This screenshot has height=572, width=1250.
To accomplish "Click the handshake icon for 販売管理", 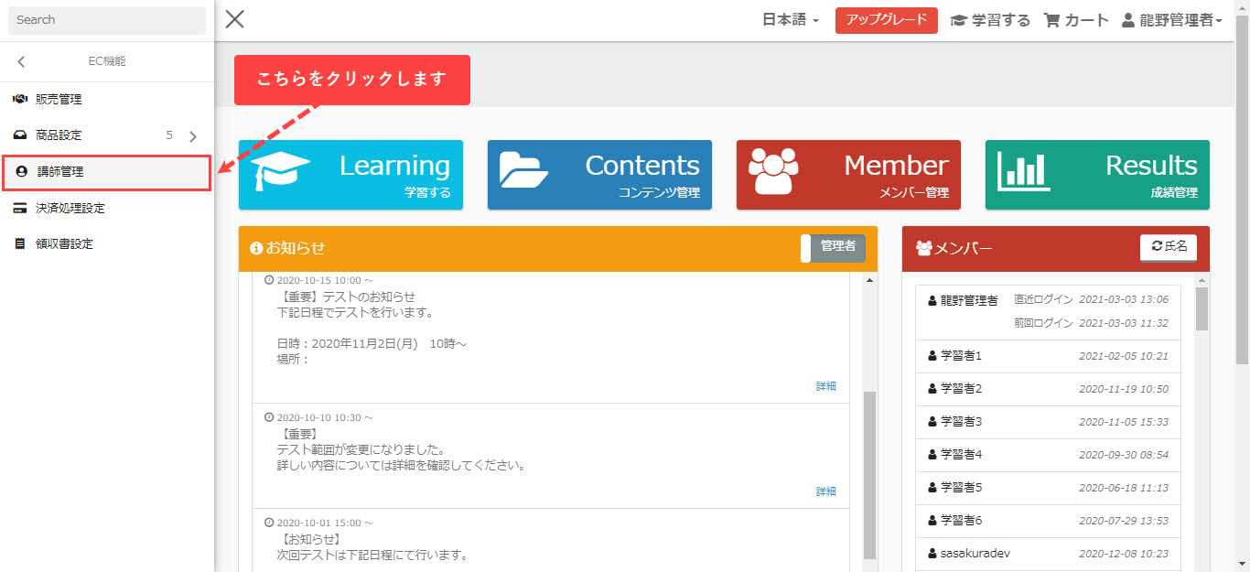I will pyautogui.click(x=20, y=99).
